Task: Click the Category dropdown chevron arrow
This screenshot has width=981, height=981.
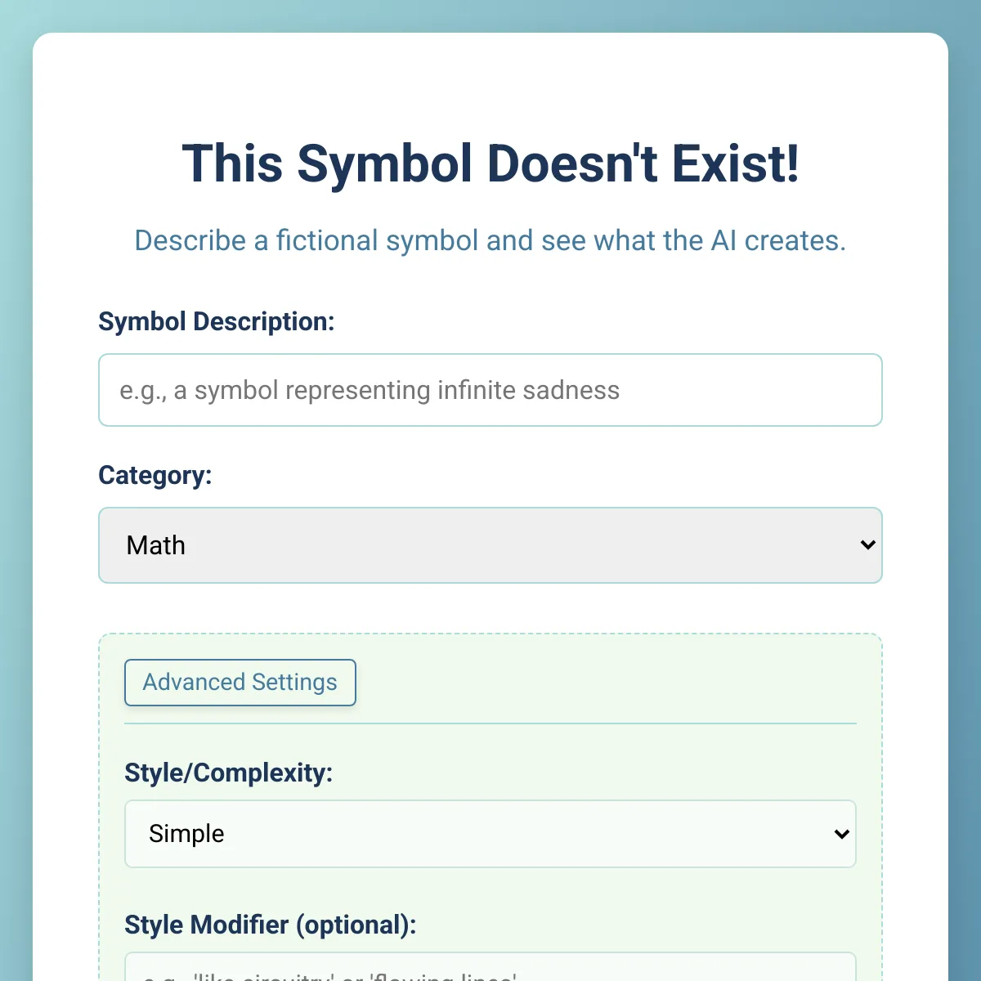Action: (x=868, y=545)
